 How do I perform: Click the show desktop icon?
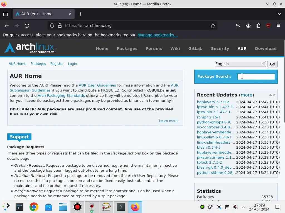tap(278, 207)
